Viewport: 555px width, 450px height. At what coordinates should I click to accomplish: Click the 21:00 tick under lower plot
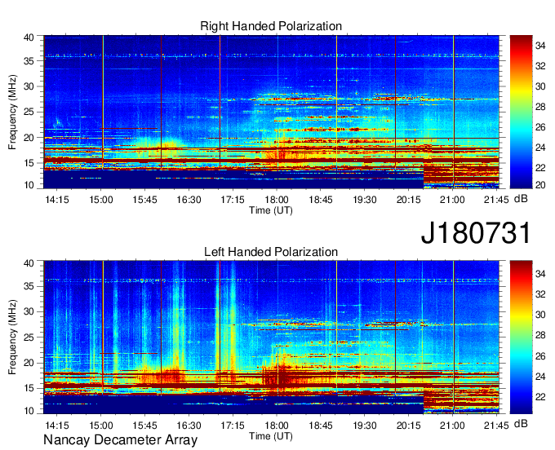point(452,425)
